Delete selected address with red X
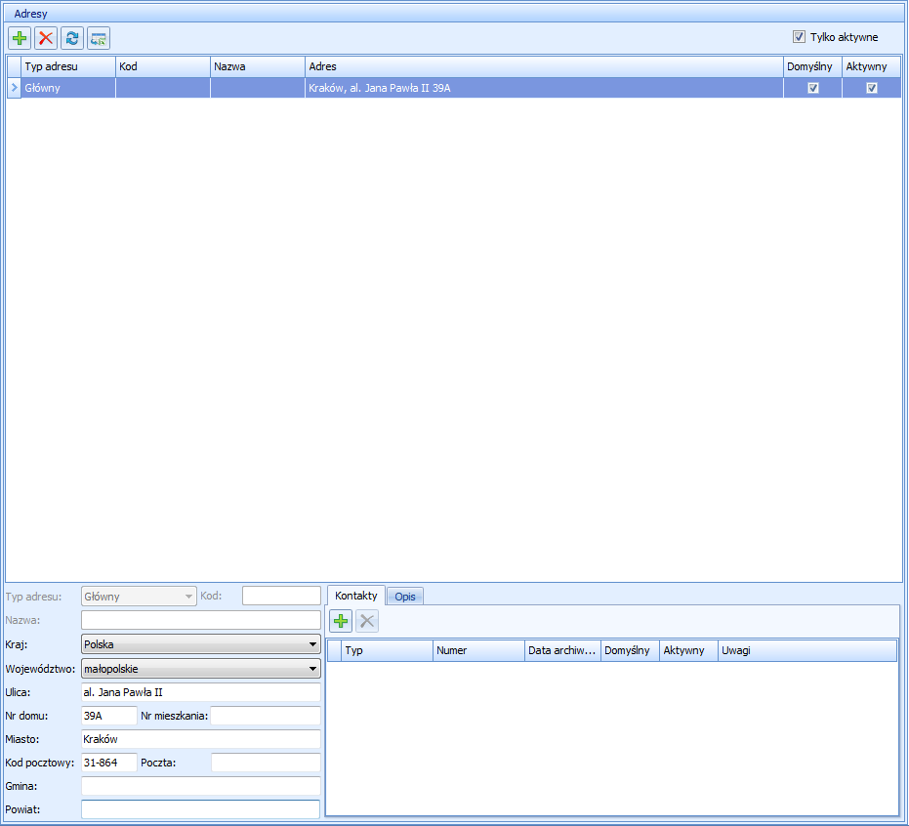The image size is (909, 826). point(46,39)
